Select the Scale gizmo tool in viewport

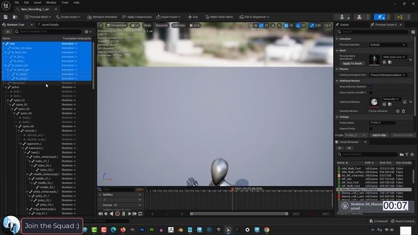tap(266, 25)
